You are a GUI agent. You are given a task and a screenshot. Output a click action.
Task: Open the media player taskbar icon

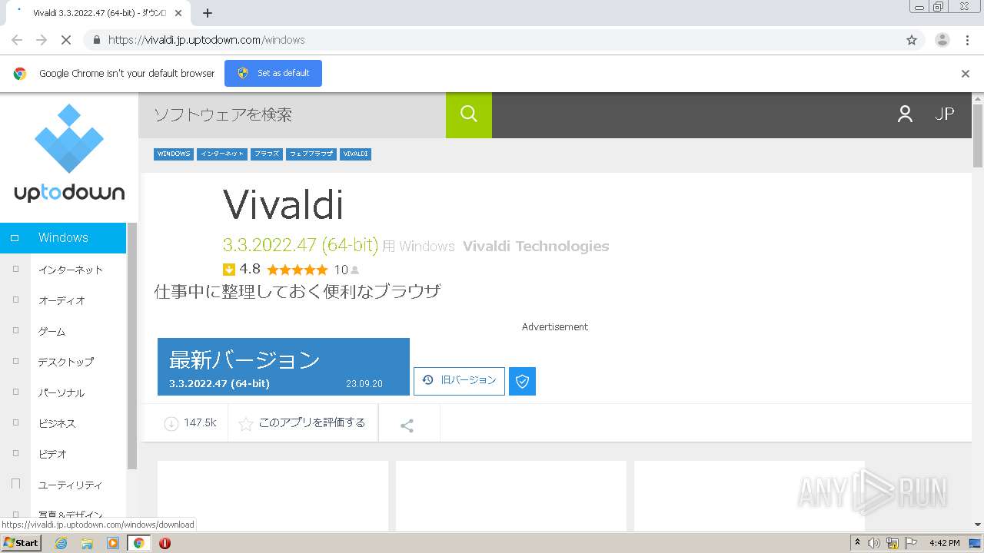(113, 543)
